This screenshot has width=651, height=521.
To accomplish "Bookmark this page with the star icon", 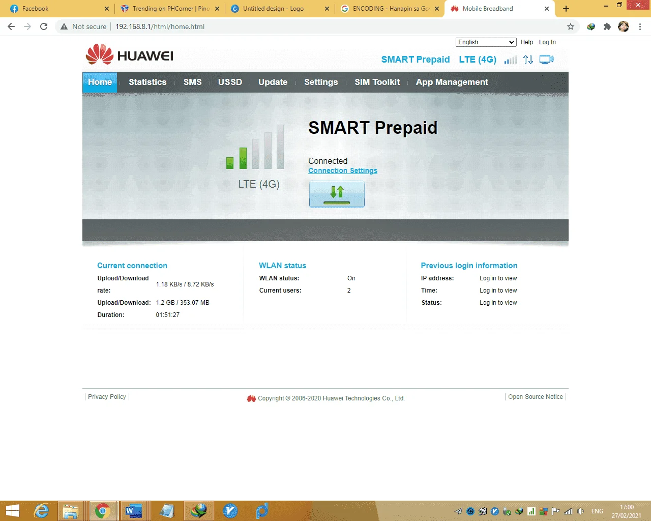I will tap(571, 26).
